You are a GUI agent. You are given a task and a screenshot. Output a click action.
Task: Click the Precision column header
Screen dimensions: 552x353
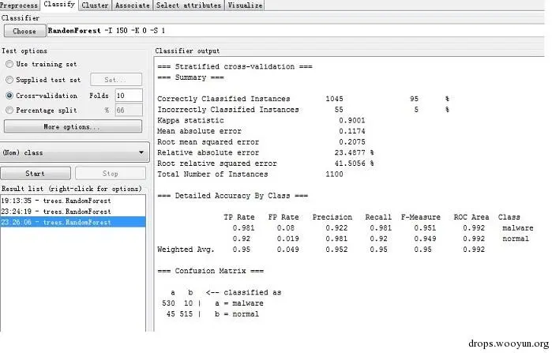point(332,217)
